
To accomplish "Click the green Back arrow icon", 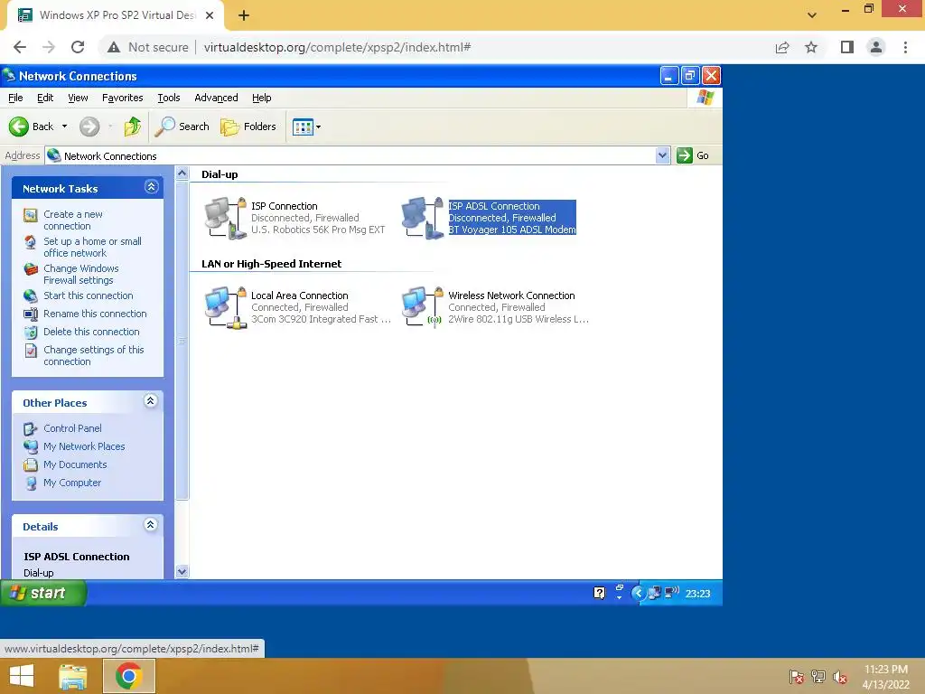I will tap(18, 127).
